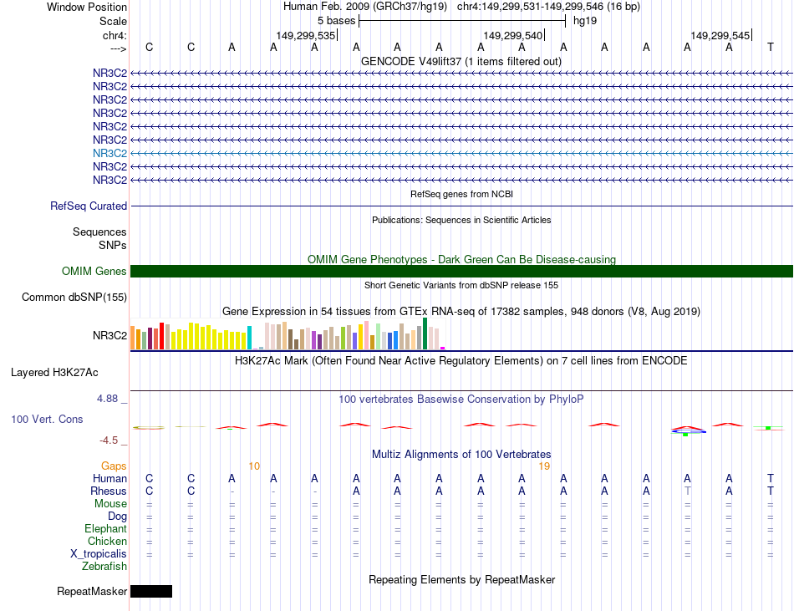Click the black RepeatMasker element block

151,591
